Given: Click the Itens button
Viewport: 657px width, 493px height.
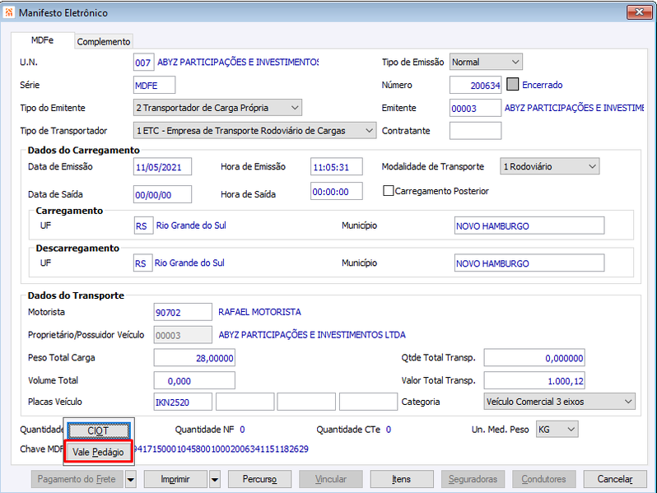Looking at the screenshot, I should coord(402,479).
